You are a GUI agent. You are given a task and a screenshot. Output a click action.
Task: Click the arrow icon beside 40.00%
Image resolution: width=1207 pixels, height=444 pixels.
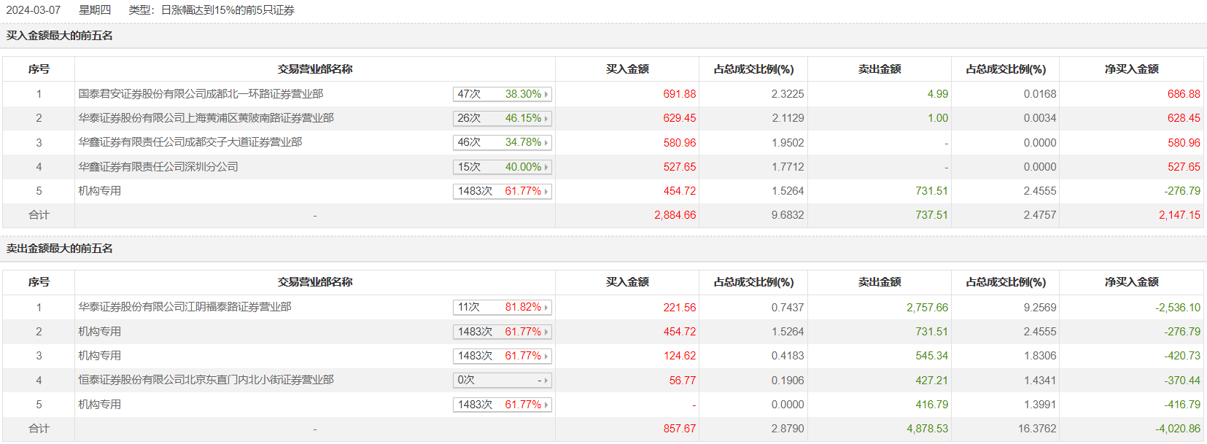pyautogui.click(x=546, y=167)
